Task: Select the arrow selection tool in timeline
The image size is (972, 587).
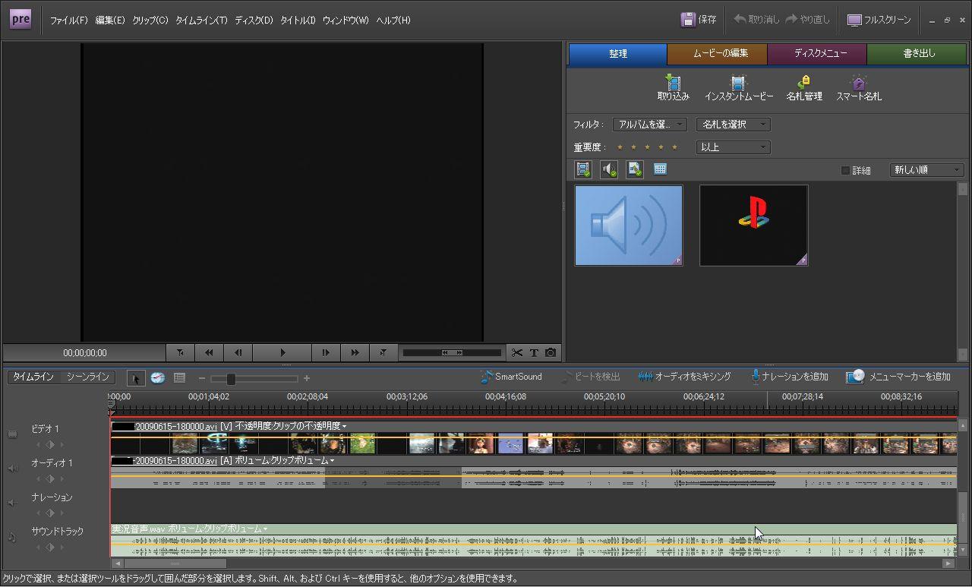Action: pos(135,378)
